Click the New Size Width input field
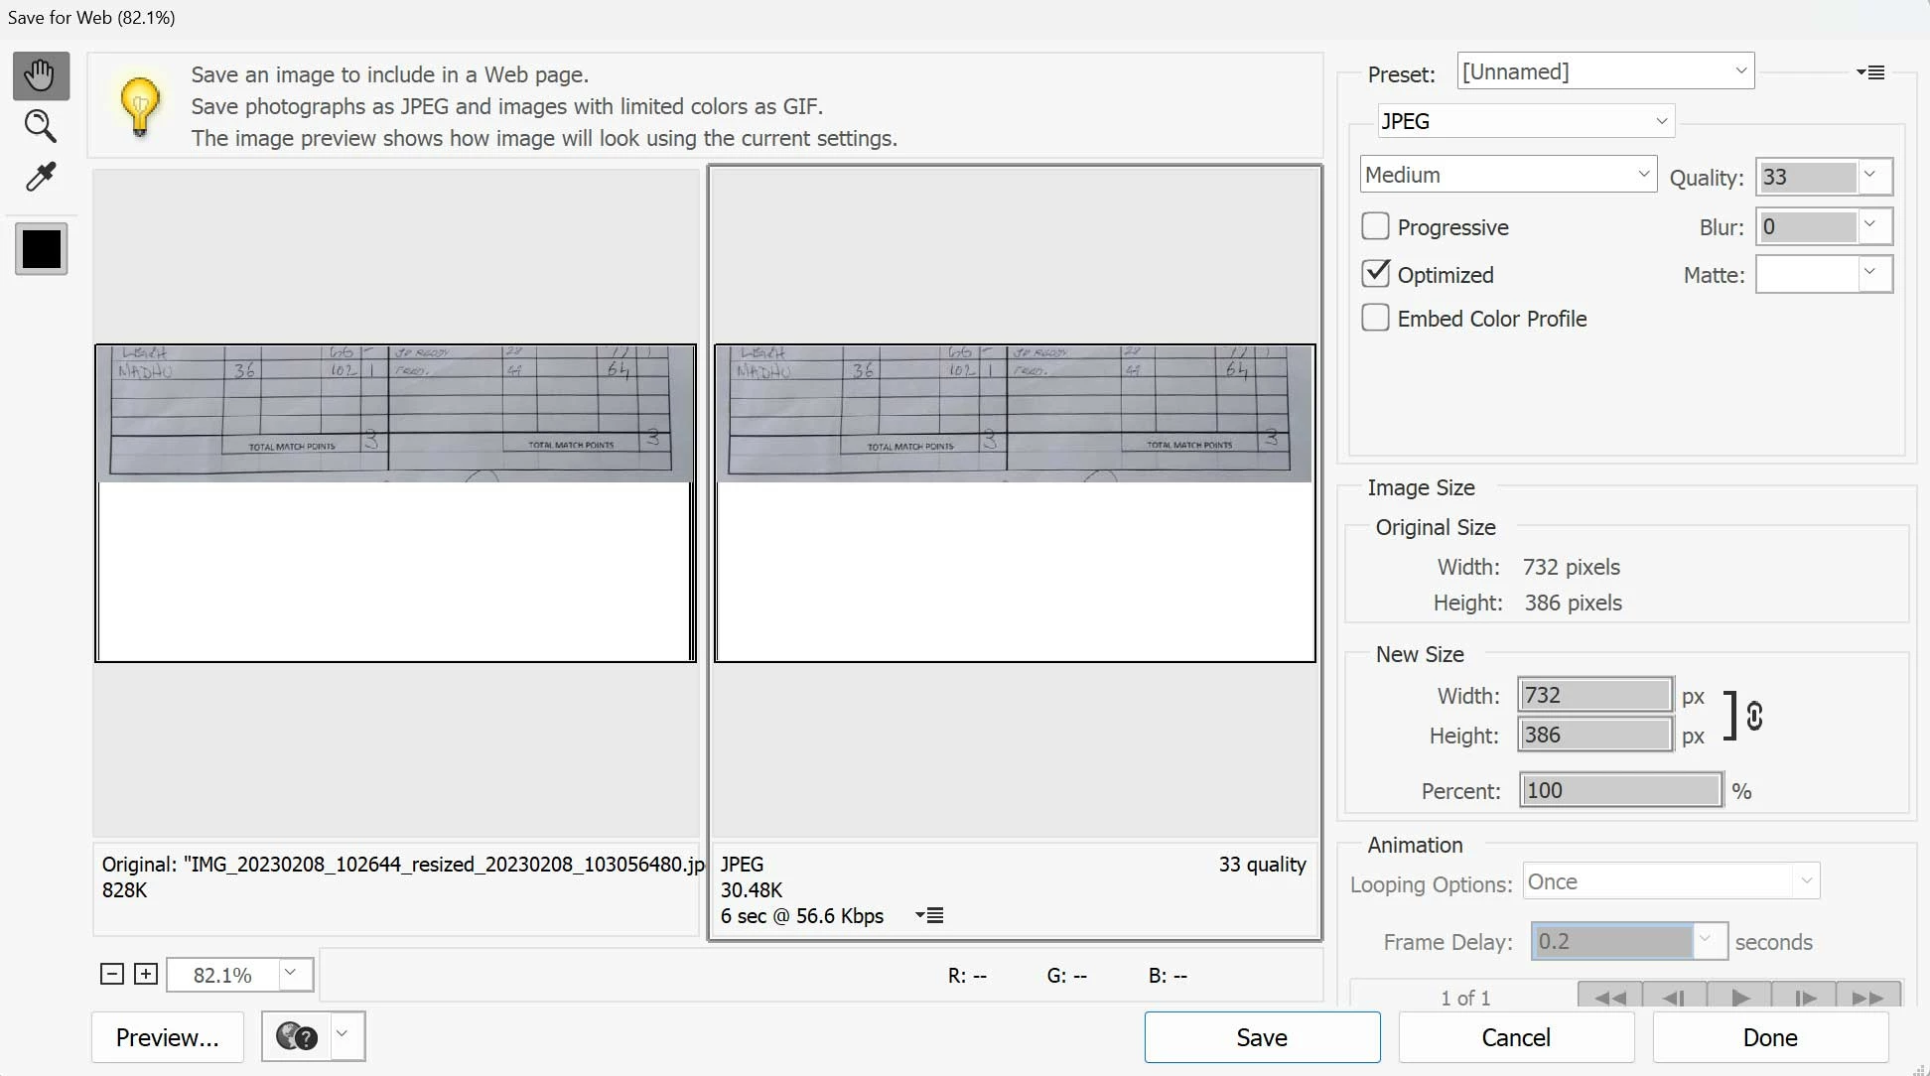1930x1076 pixels. (x=1594, y=695)
